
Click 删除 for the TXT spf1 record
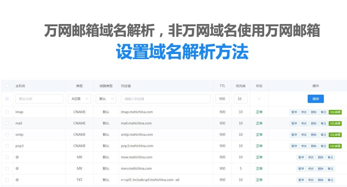320,180
